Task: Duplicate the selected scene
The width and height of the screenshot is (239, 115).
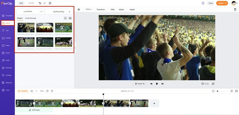Action: (47, 91)
